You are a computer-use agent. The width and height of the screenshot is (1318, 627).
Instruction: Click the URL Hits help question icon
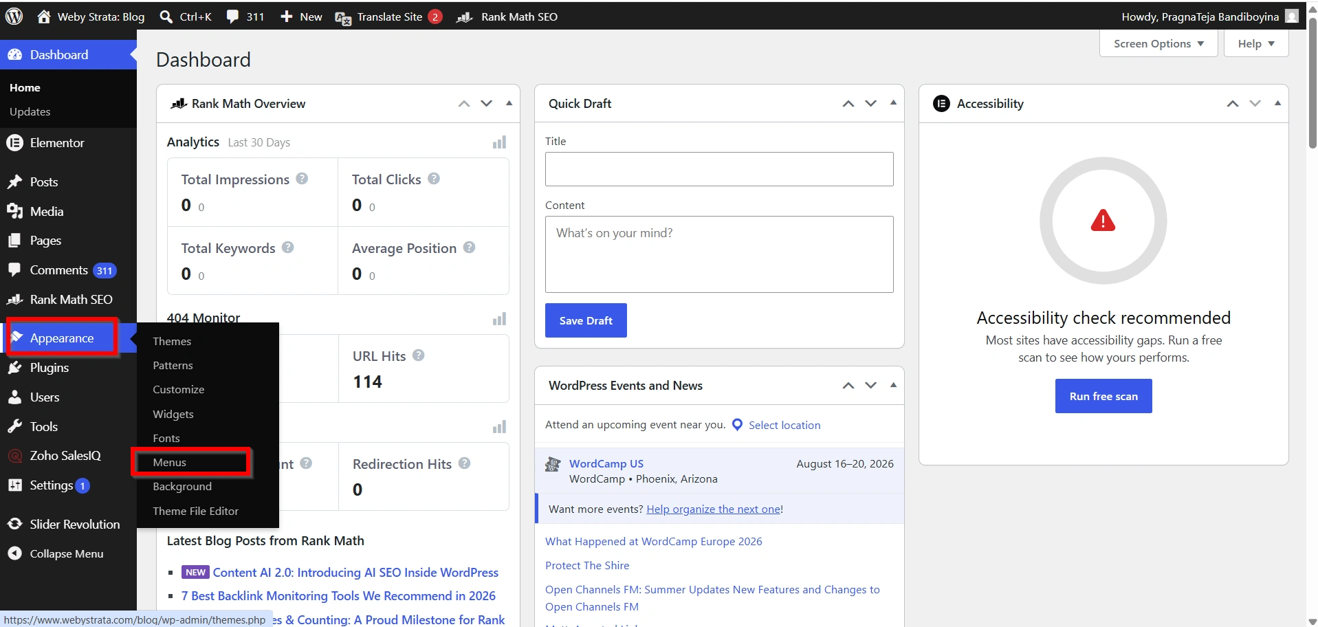tap(418, 355)
